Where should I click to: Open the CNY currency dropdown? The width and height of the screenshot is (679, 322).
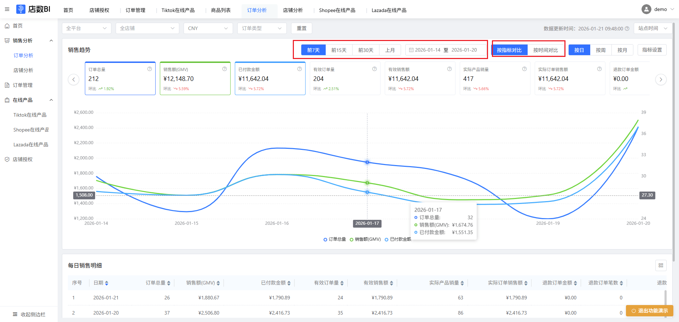208,28
